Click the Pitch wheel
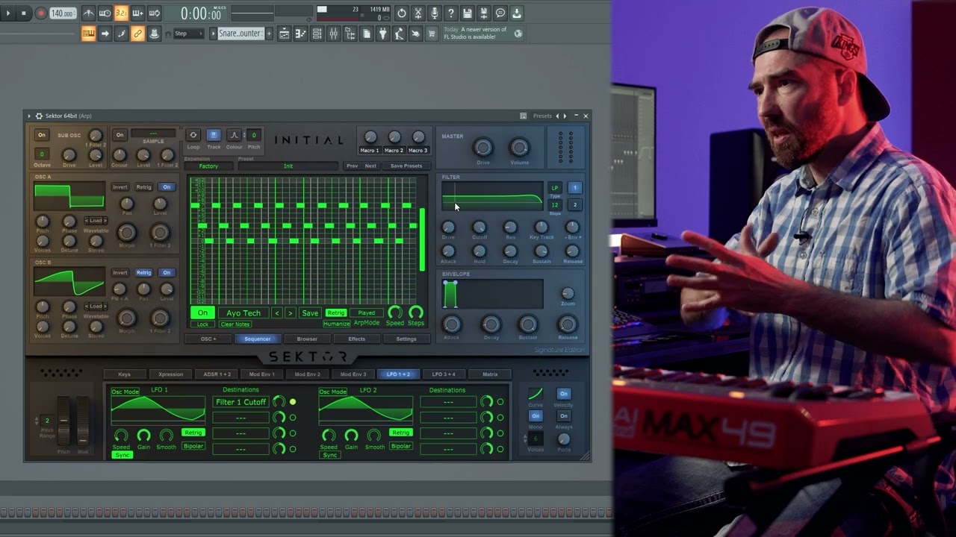 point(64,421)
